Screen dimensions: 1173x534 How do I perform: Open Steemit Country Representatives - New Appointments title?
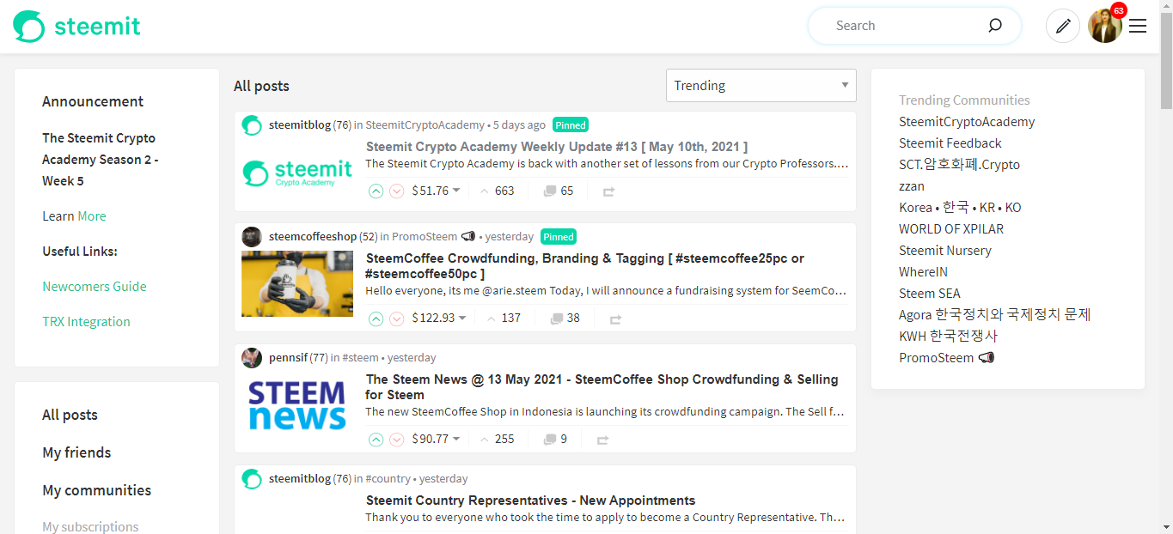pos(531,501)
